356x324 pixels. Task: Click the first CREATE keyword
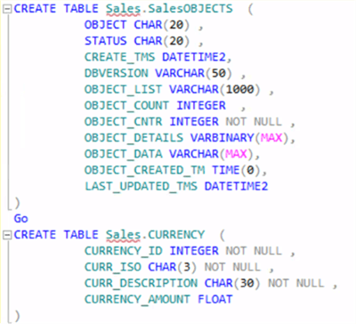click(35, 9)
